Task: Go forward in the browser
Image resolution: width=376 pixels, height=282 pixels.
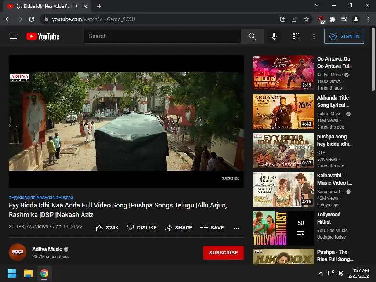Action: 20,19
